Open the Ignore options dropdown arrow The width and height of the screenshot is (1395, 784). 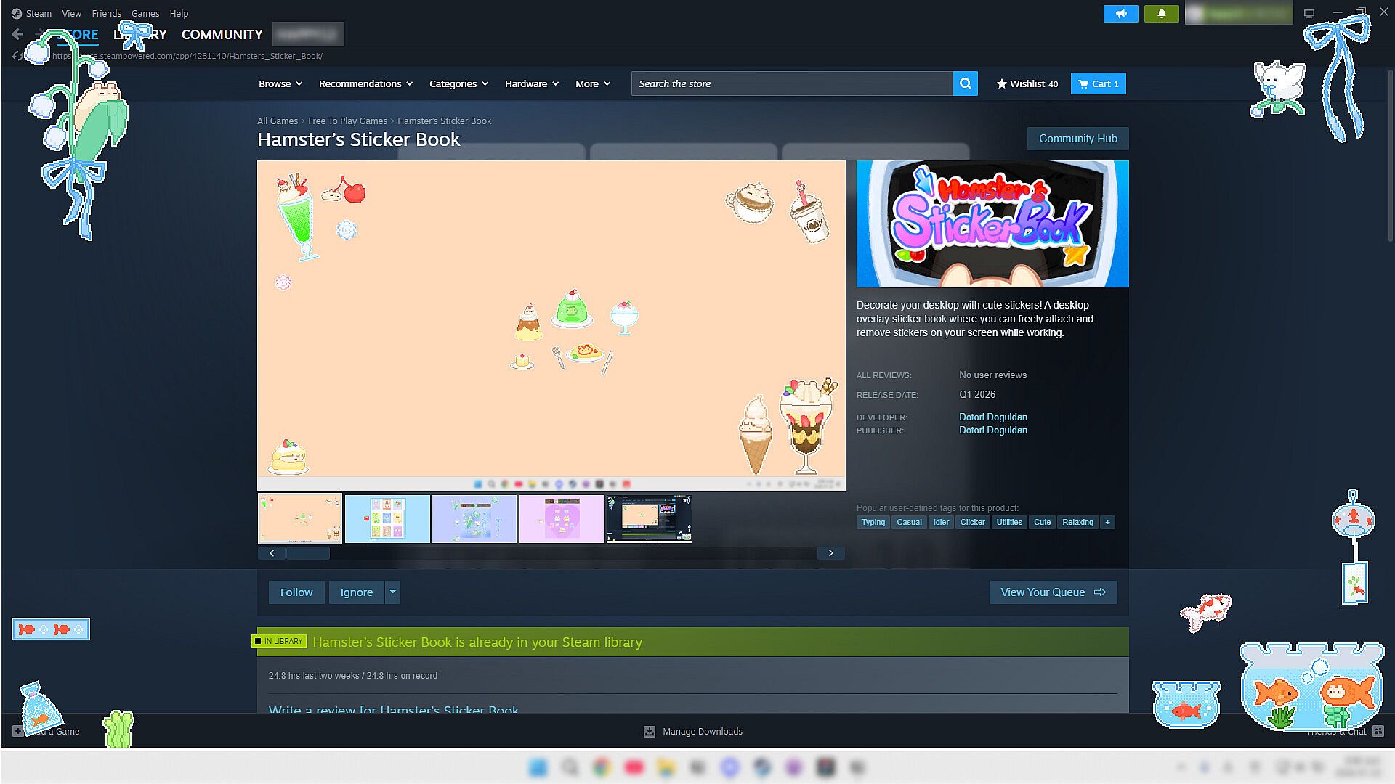(393, 592)
